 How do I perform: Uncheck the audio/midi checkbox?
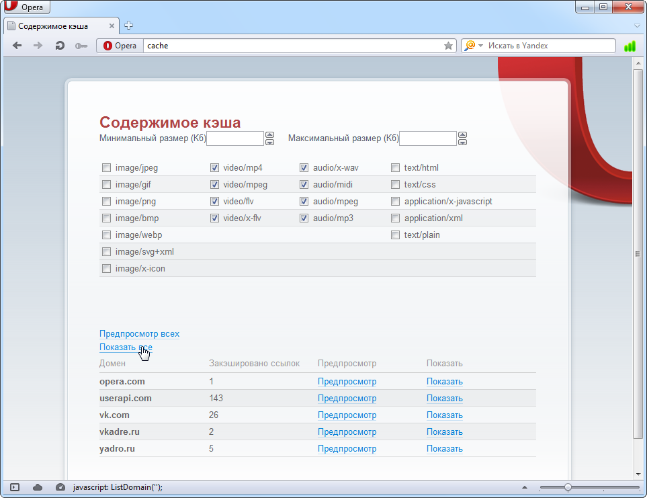tap(304, 184)
